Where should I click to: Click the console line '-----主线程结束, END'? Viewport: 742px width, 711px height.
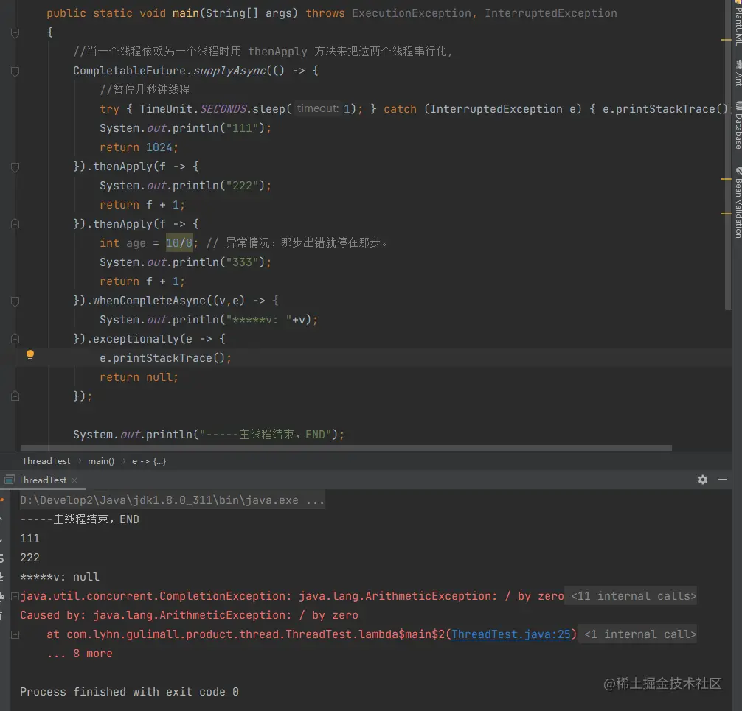[x=80, y=519]
